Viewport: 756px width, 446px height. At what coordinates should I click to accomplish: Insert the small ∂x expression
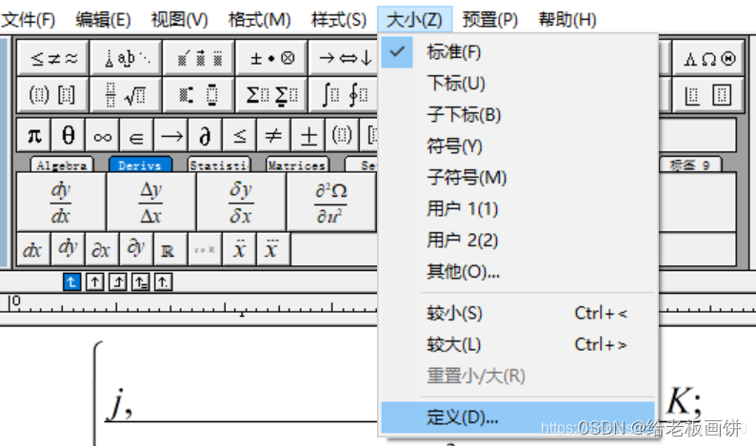tap(102, 249)
